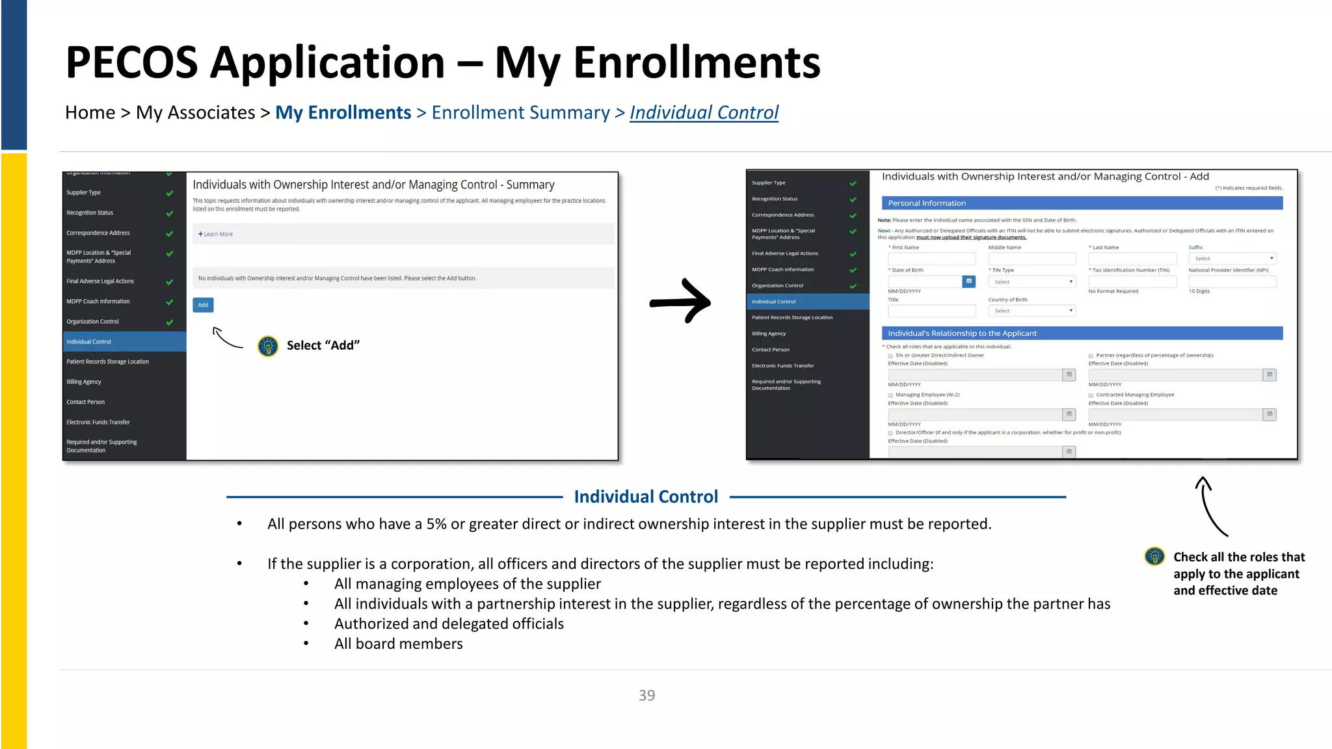Click the Contracted Managing Employee effective date field
Screen dimensions: 1332x749
[1175, 414]
